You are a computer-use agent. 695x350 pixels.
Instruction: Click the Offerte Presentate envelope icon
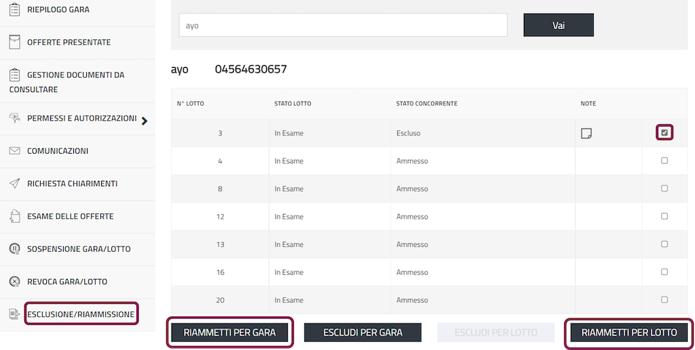(x=14, y=42)
